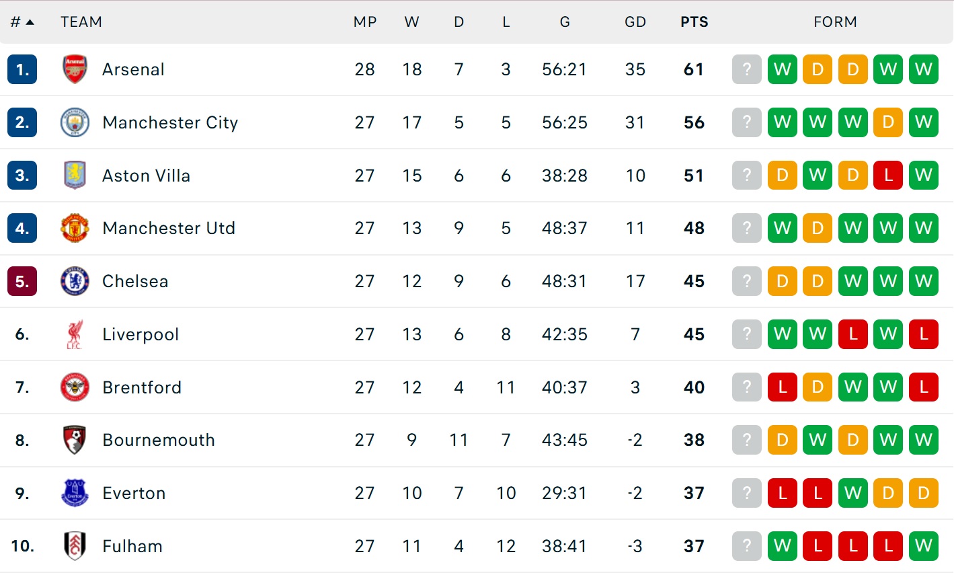Image resolution: width=954 pixels, height=573 pixels.
Task: Click the Liverpool club crest icon
Action: 75,334
